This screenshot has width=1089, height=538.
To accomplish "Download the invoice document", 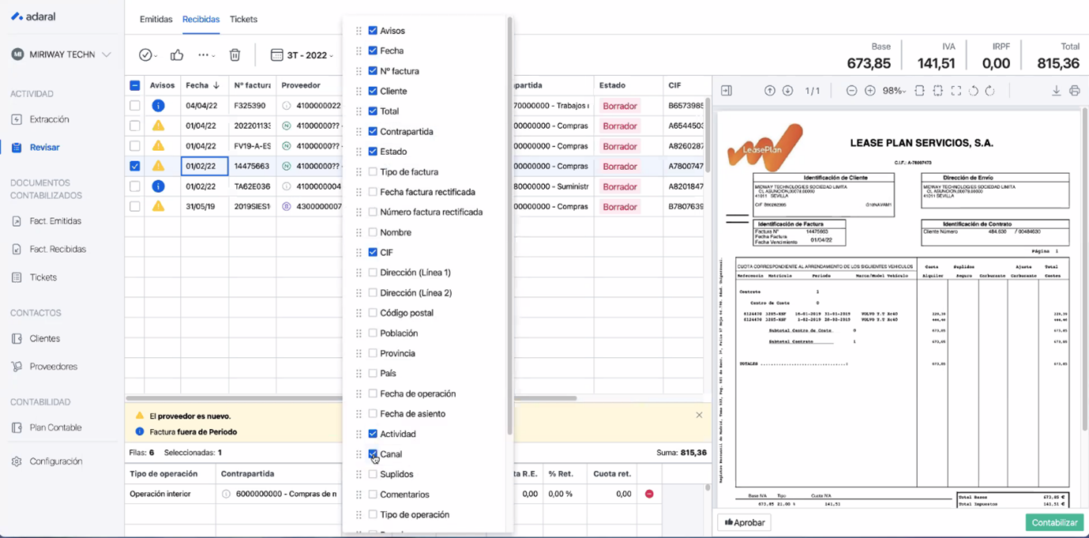I will [1056, 91].
